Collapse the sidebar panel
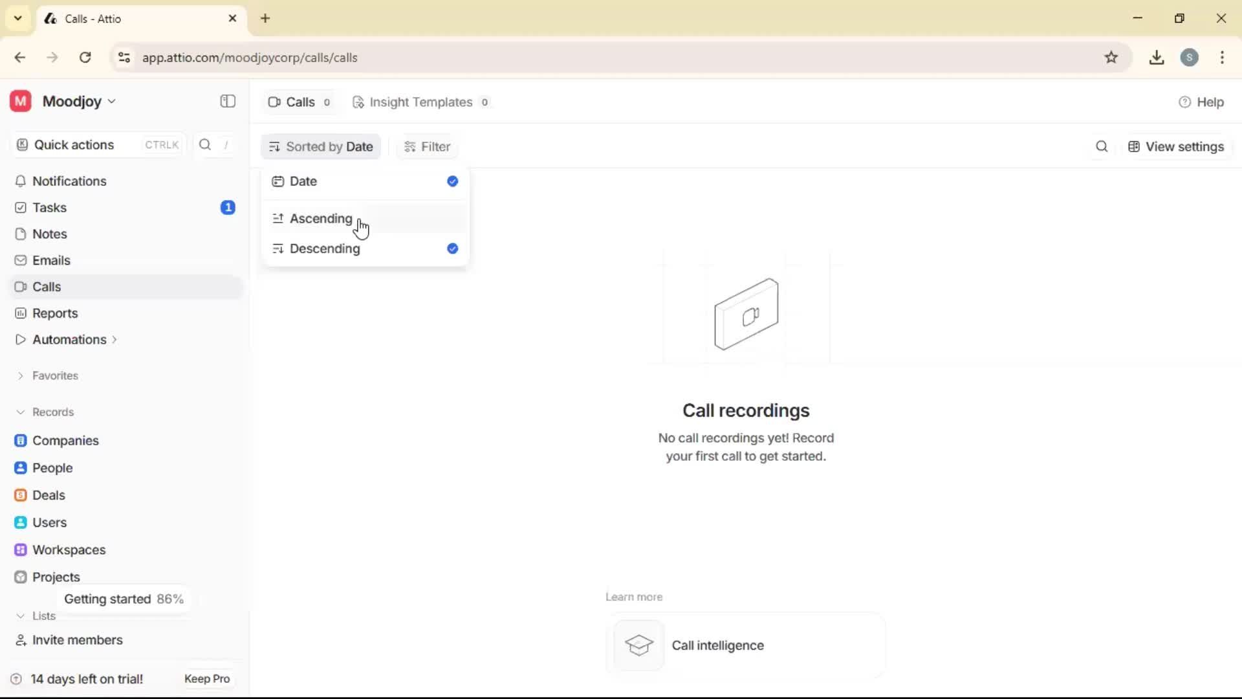The height and width of the screenshot is (699, 1242). [x=227, y=102]
